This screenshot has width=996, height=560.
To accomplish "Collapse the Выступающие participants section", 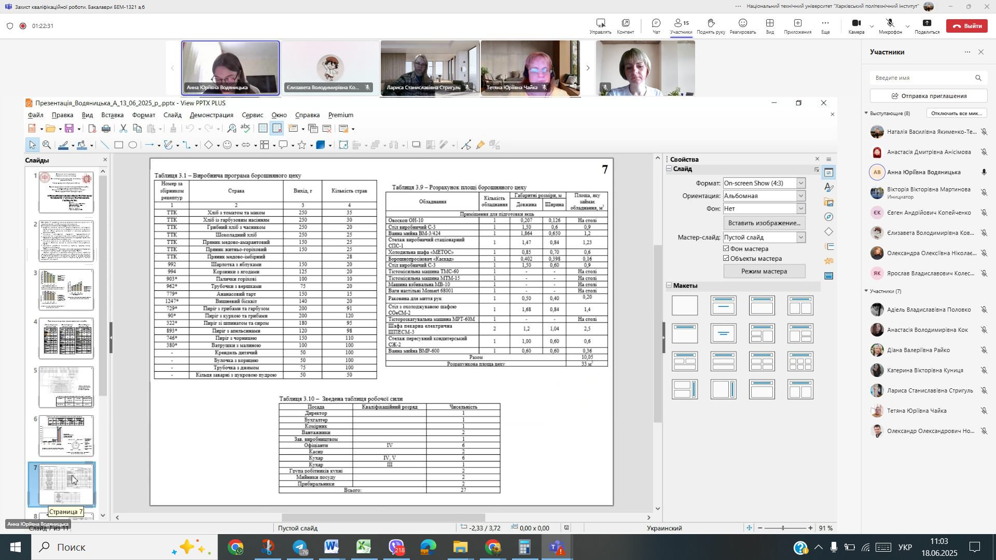I will [x=866, y=113].
